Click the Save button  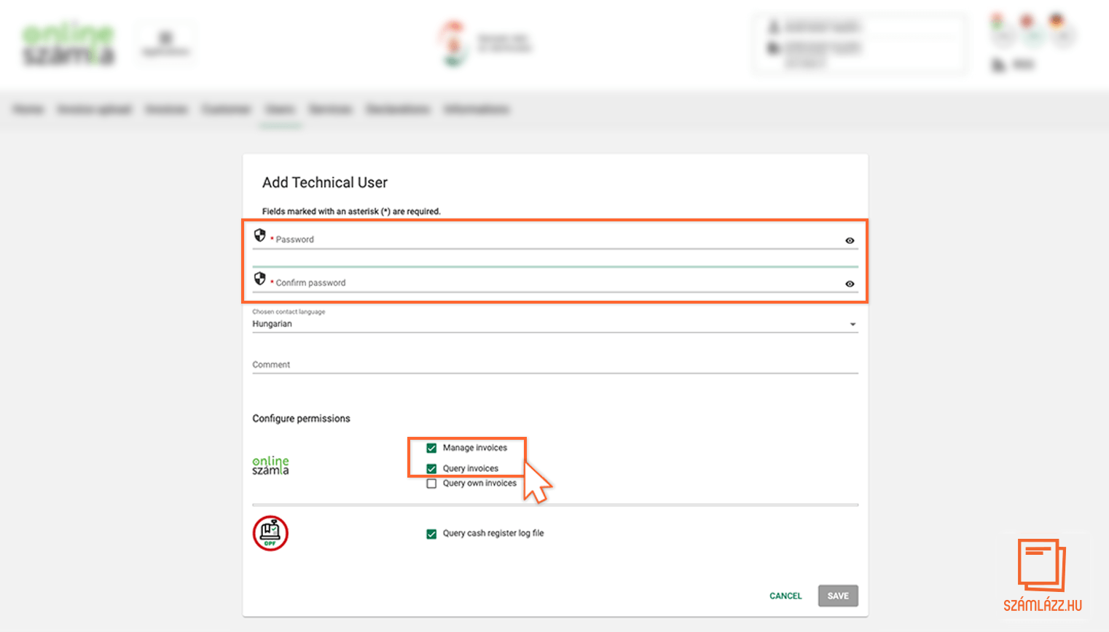tap(838, 596)
